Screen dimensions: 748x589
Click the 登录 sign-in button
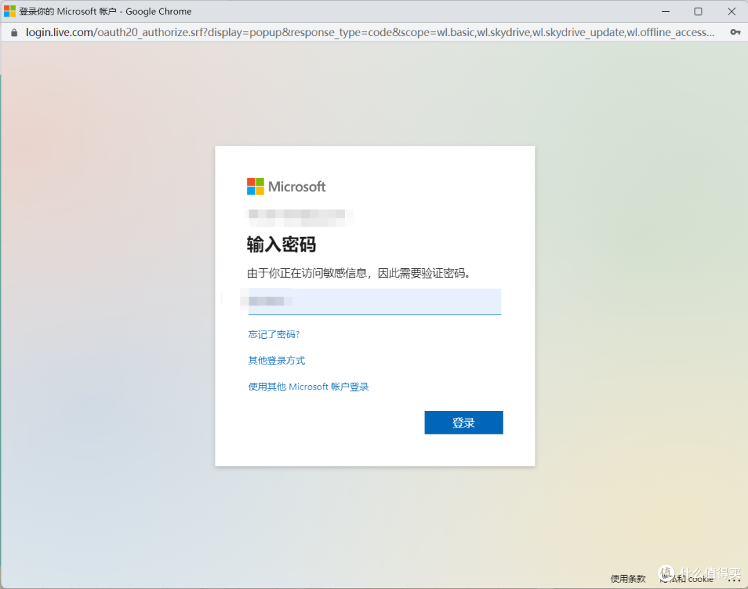pos(463,423)
